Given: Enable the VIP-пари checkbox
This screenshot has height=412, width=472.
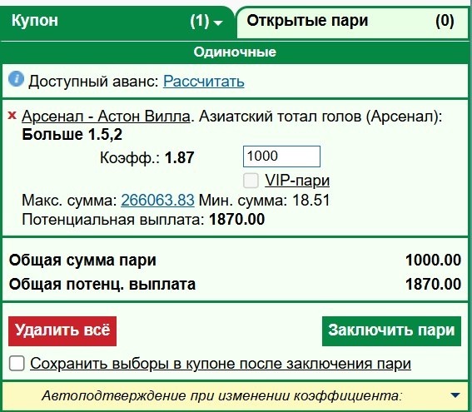Looking at the screenshot, I should click(251, 181).
